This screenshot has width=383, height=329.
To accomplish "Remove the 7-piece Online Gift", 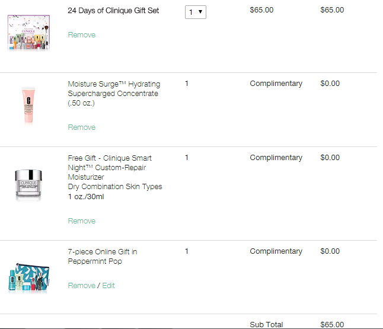I will click(82, 286).
